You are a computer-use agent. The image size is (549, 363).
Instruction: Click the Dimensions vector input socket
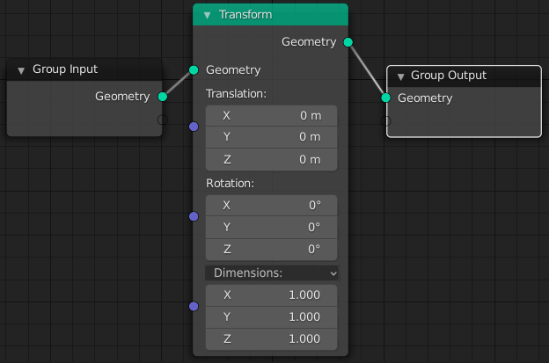pos(194,307)
